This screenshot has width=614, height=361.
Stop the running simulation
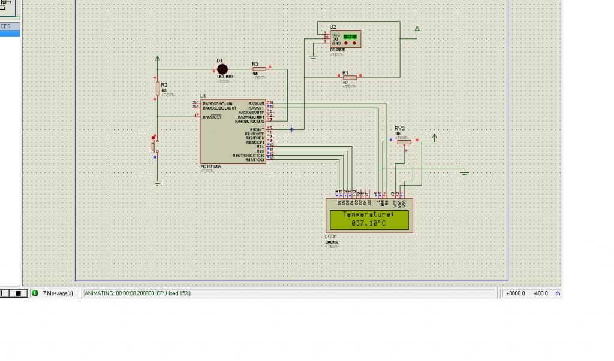(18, 293)
